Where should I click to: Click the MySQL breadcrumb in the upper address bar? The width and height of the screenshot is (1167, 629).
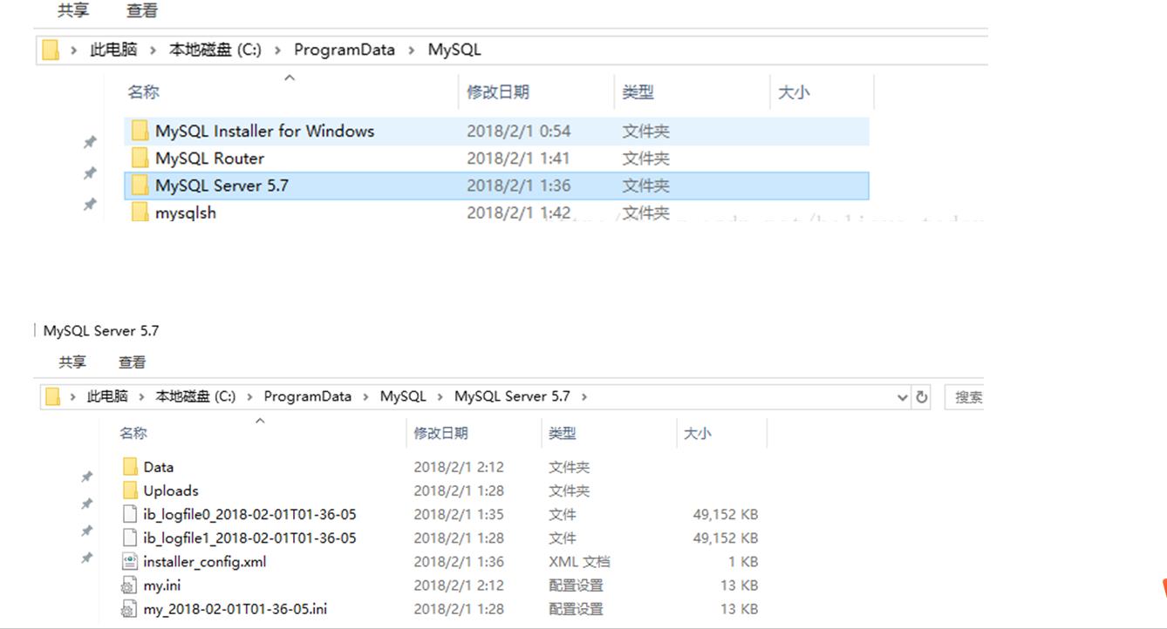(454, 50)
